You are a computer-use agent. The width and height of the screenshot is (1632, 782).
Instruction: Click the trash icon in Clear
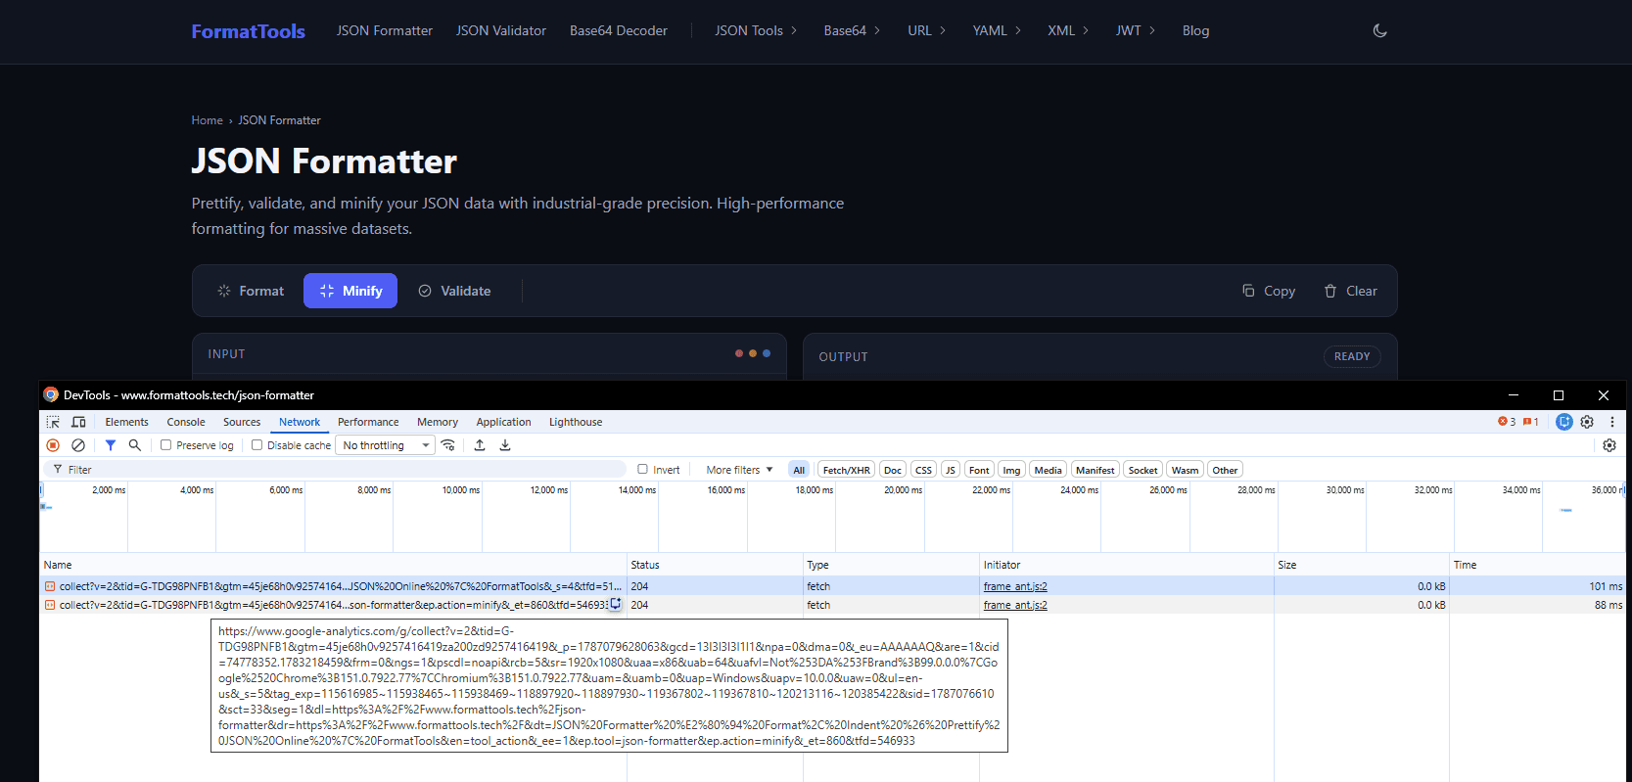click(x=1330, y=291)
